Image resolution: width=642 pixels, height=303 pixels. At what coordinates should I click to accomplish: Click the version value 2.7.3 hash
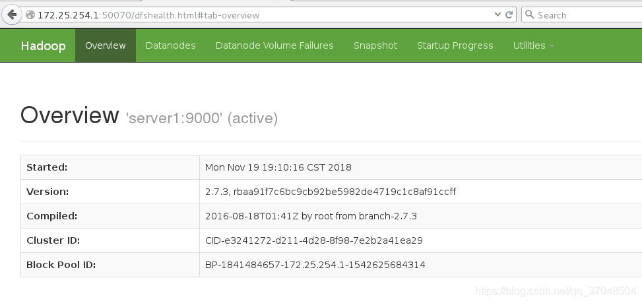coord(331,192)
